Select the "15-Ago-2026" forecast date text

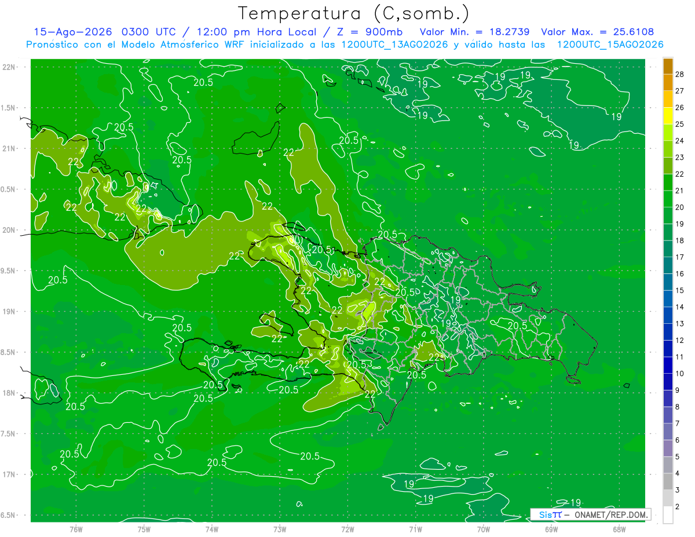(72, 32)
